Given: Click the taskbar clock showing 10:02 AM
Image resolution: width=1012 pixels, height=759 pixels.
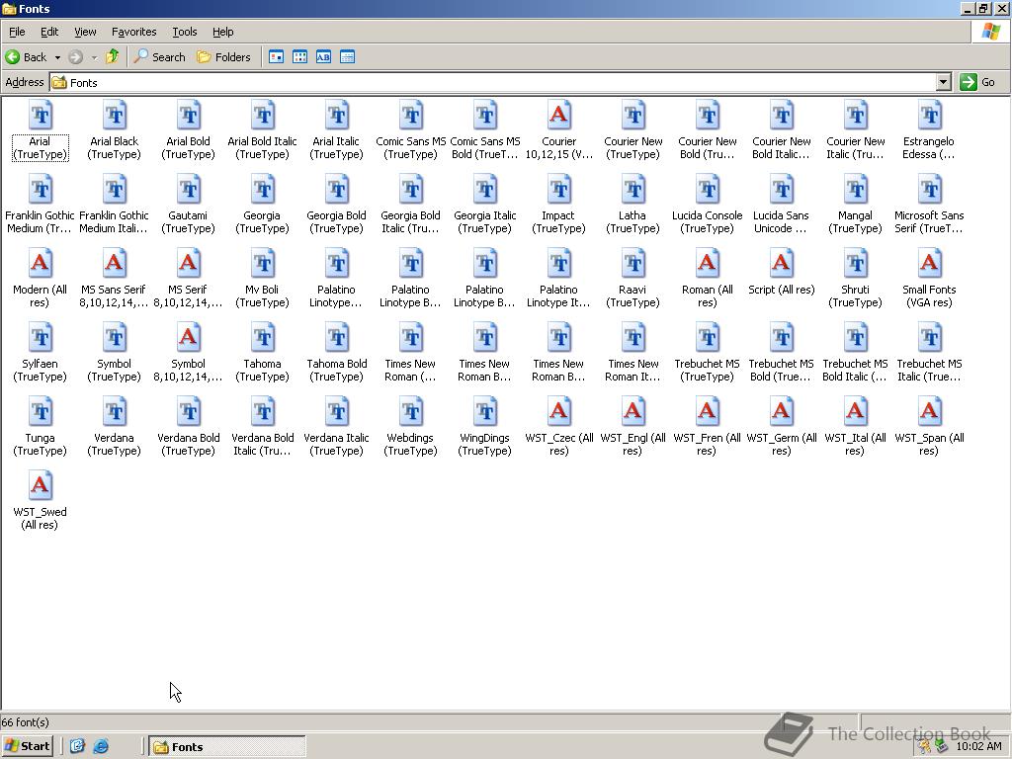Looking at the screenshot, I should tap(978, 747).
